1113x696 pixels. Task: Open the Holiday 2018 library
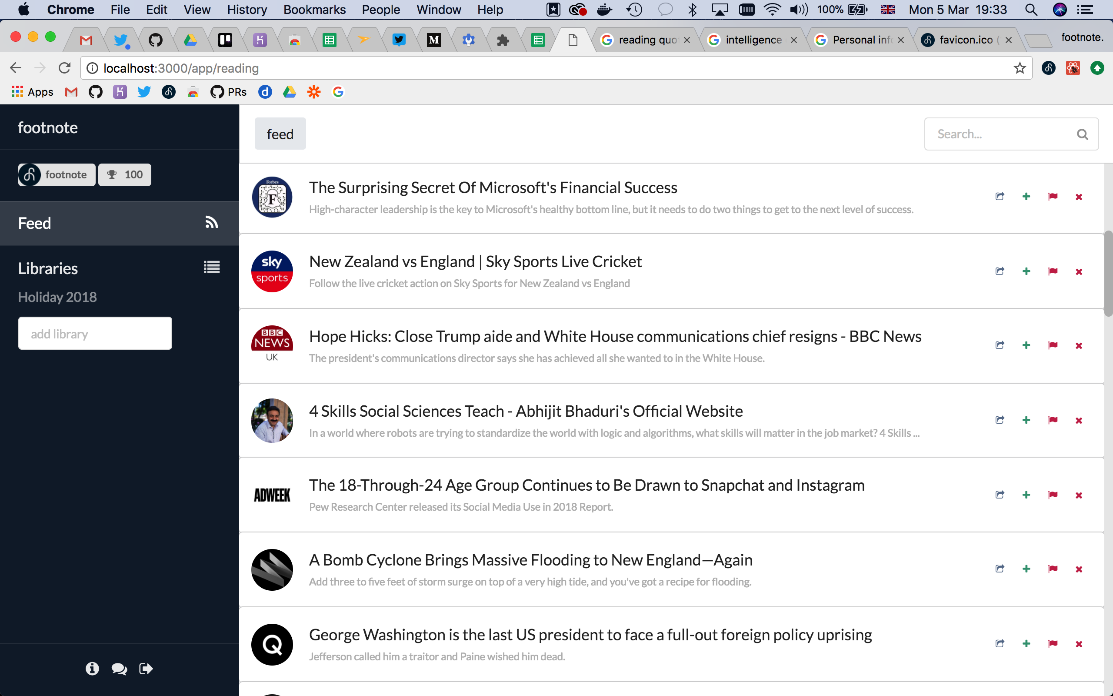point(57,297)
